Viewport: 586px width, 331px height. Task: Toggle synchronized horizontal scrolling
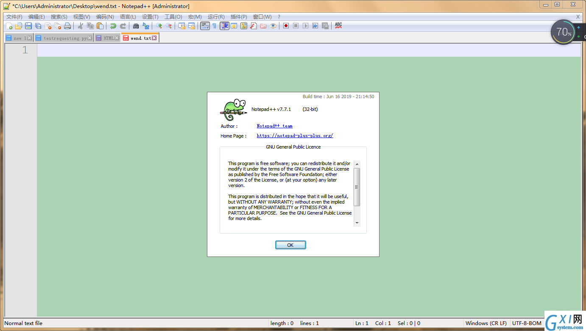point(192,26)
